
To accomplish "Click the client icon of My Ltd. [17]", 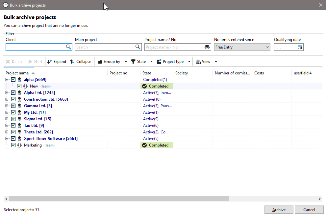I will click(19, 112).
